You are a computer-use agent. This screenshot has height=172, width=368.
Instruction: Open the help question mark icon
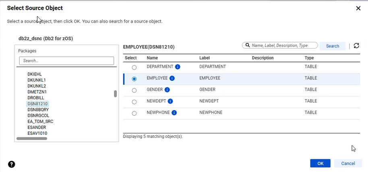[x=12, y=164]
